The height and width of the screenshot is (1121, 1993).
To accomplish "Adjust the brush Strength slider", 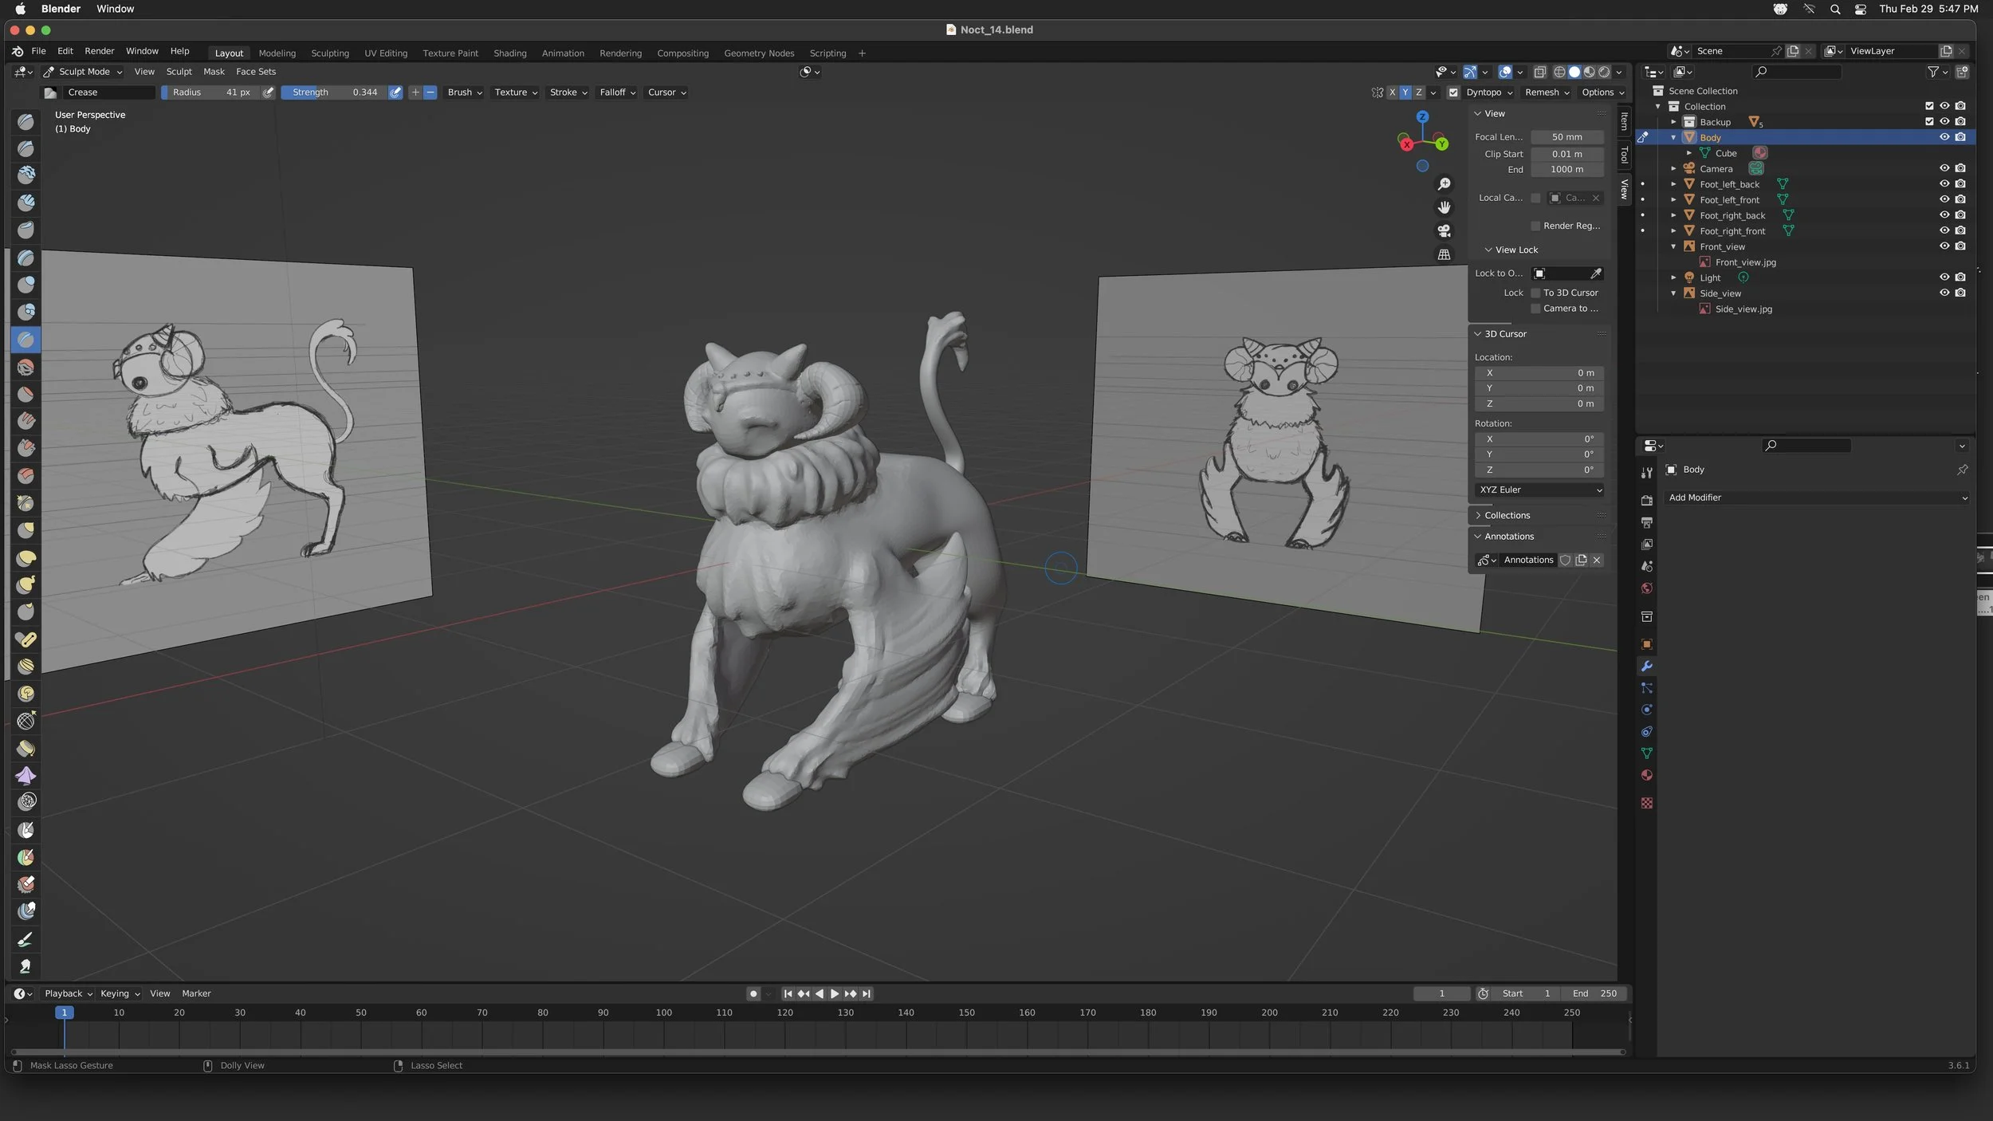I will (x=335, y=92).
